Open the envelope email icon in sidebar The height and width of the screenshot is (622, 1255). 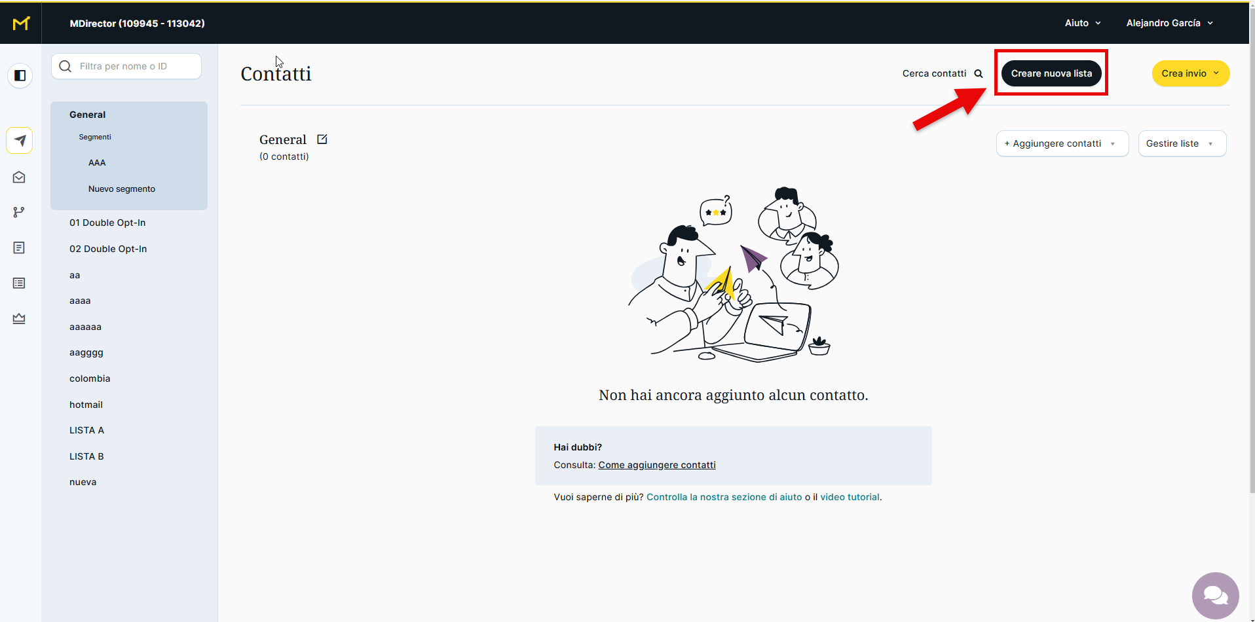point(19,177)
